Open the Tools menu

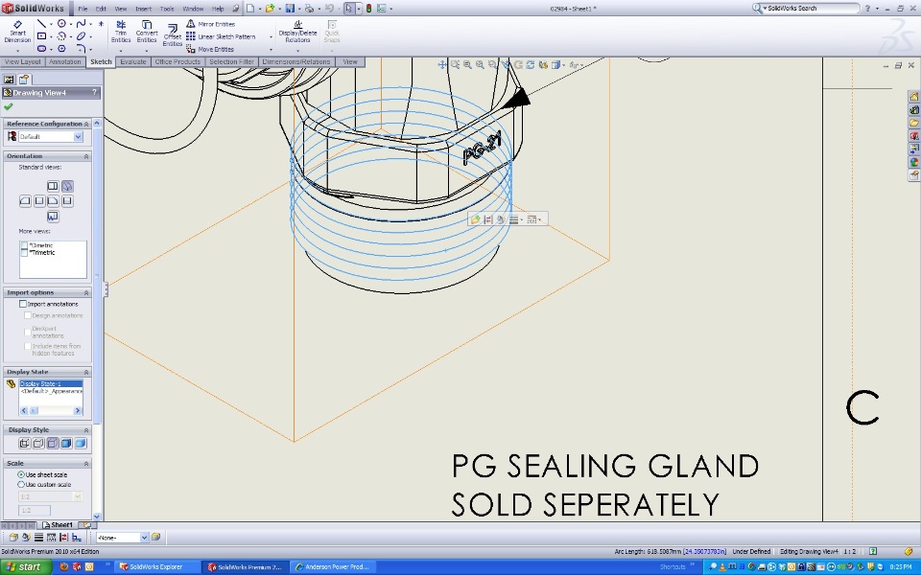[167, 9]
